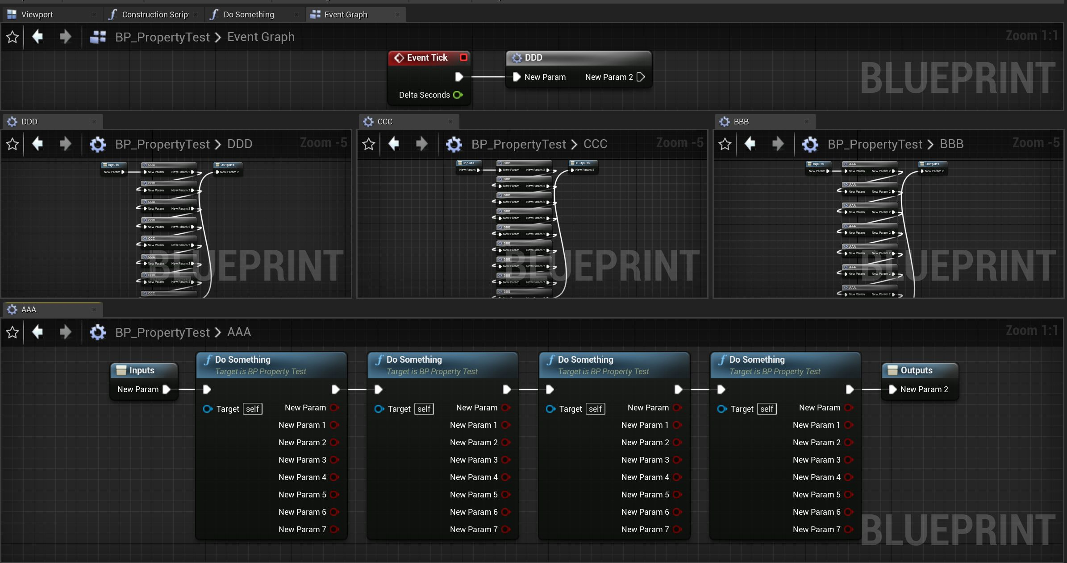
Task: Open the Event Graph breadcrumb link
Action: (261, 37)
